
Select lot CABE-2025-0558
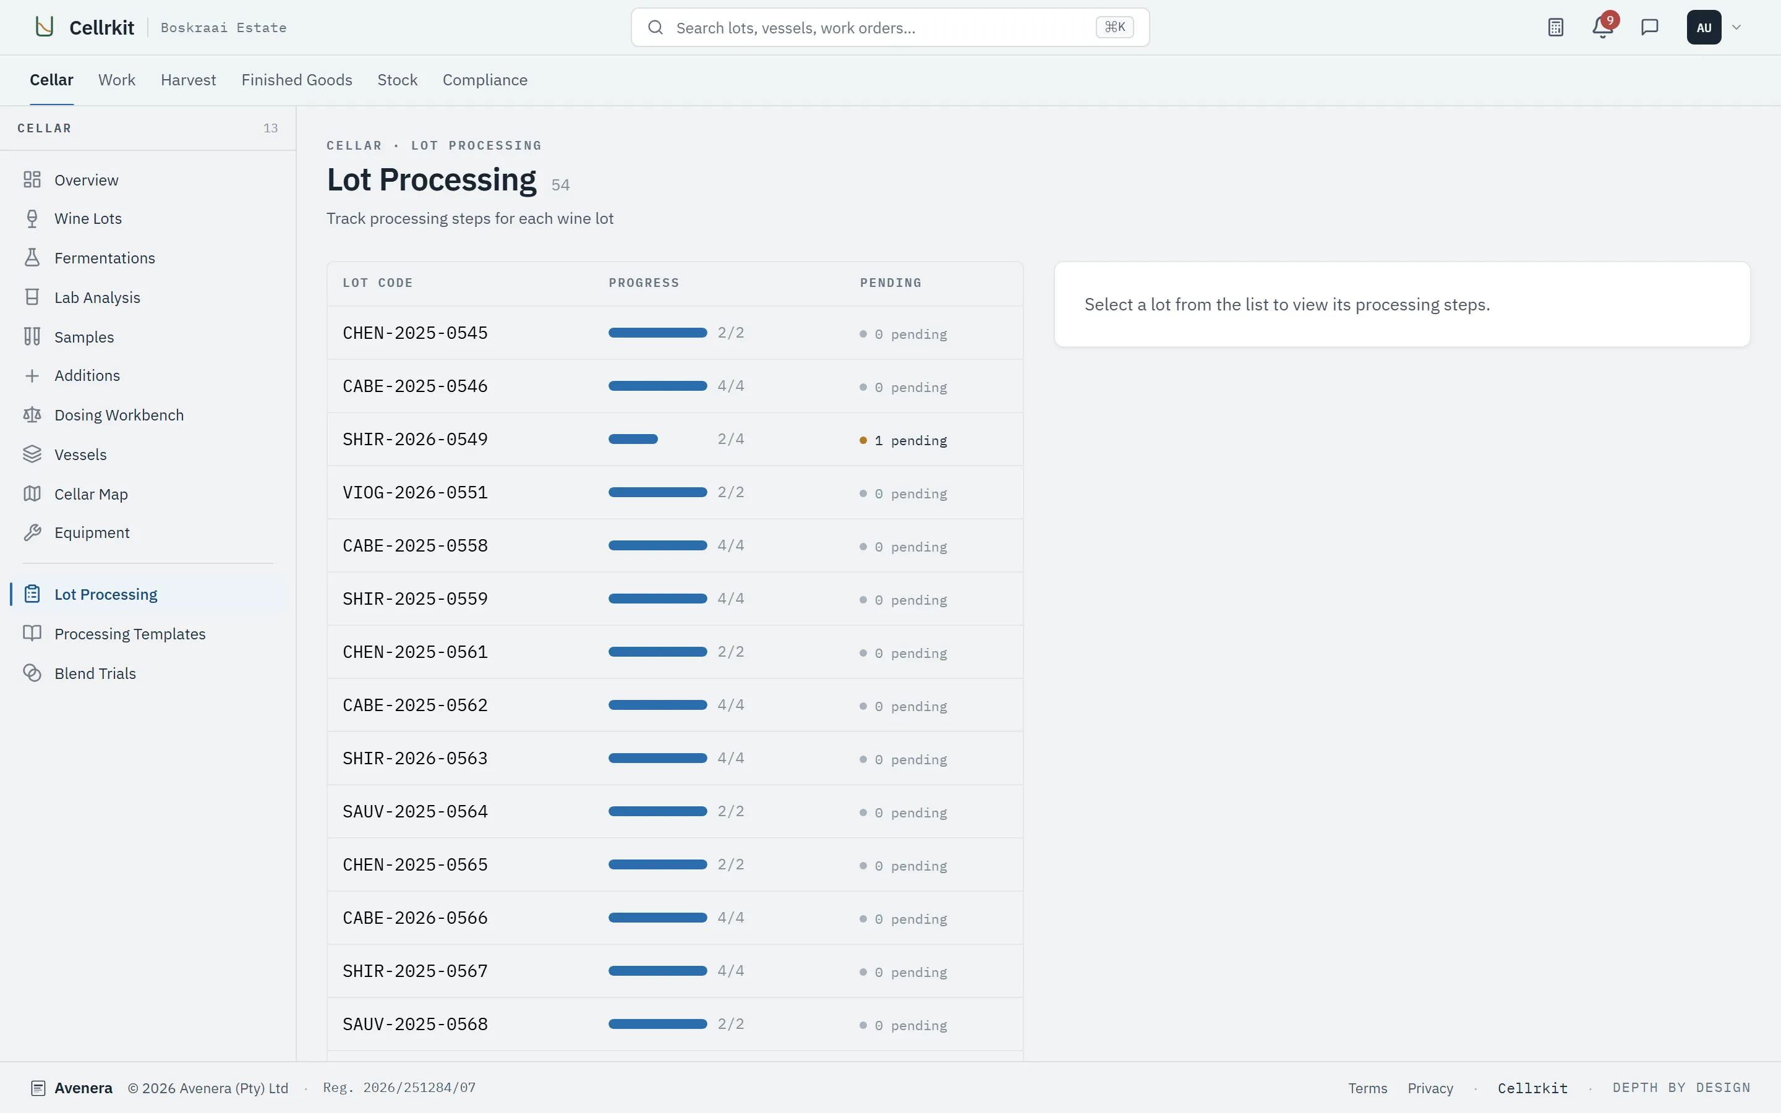(x=675, y=545)
